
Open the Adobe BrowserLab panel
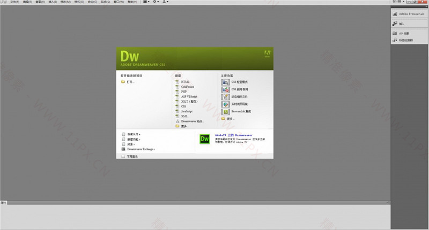[409, 14]
